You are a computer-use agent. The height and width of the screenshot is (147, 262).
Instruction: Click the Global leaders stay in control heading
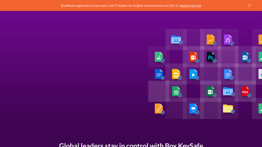(131, 145)
